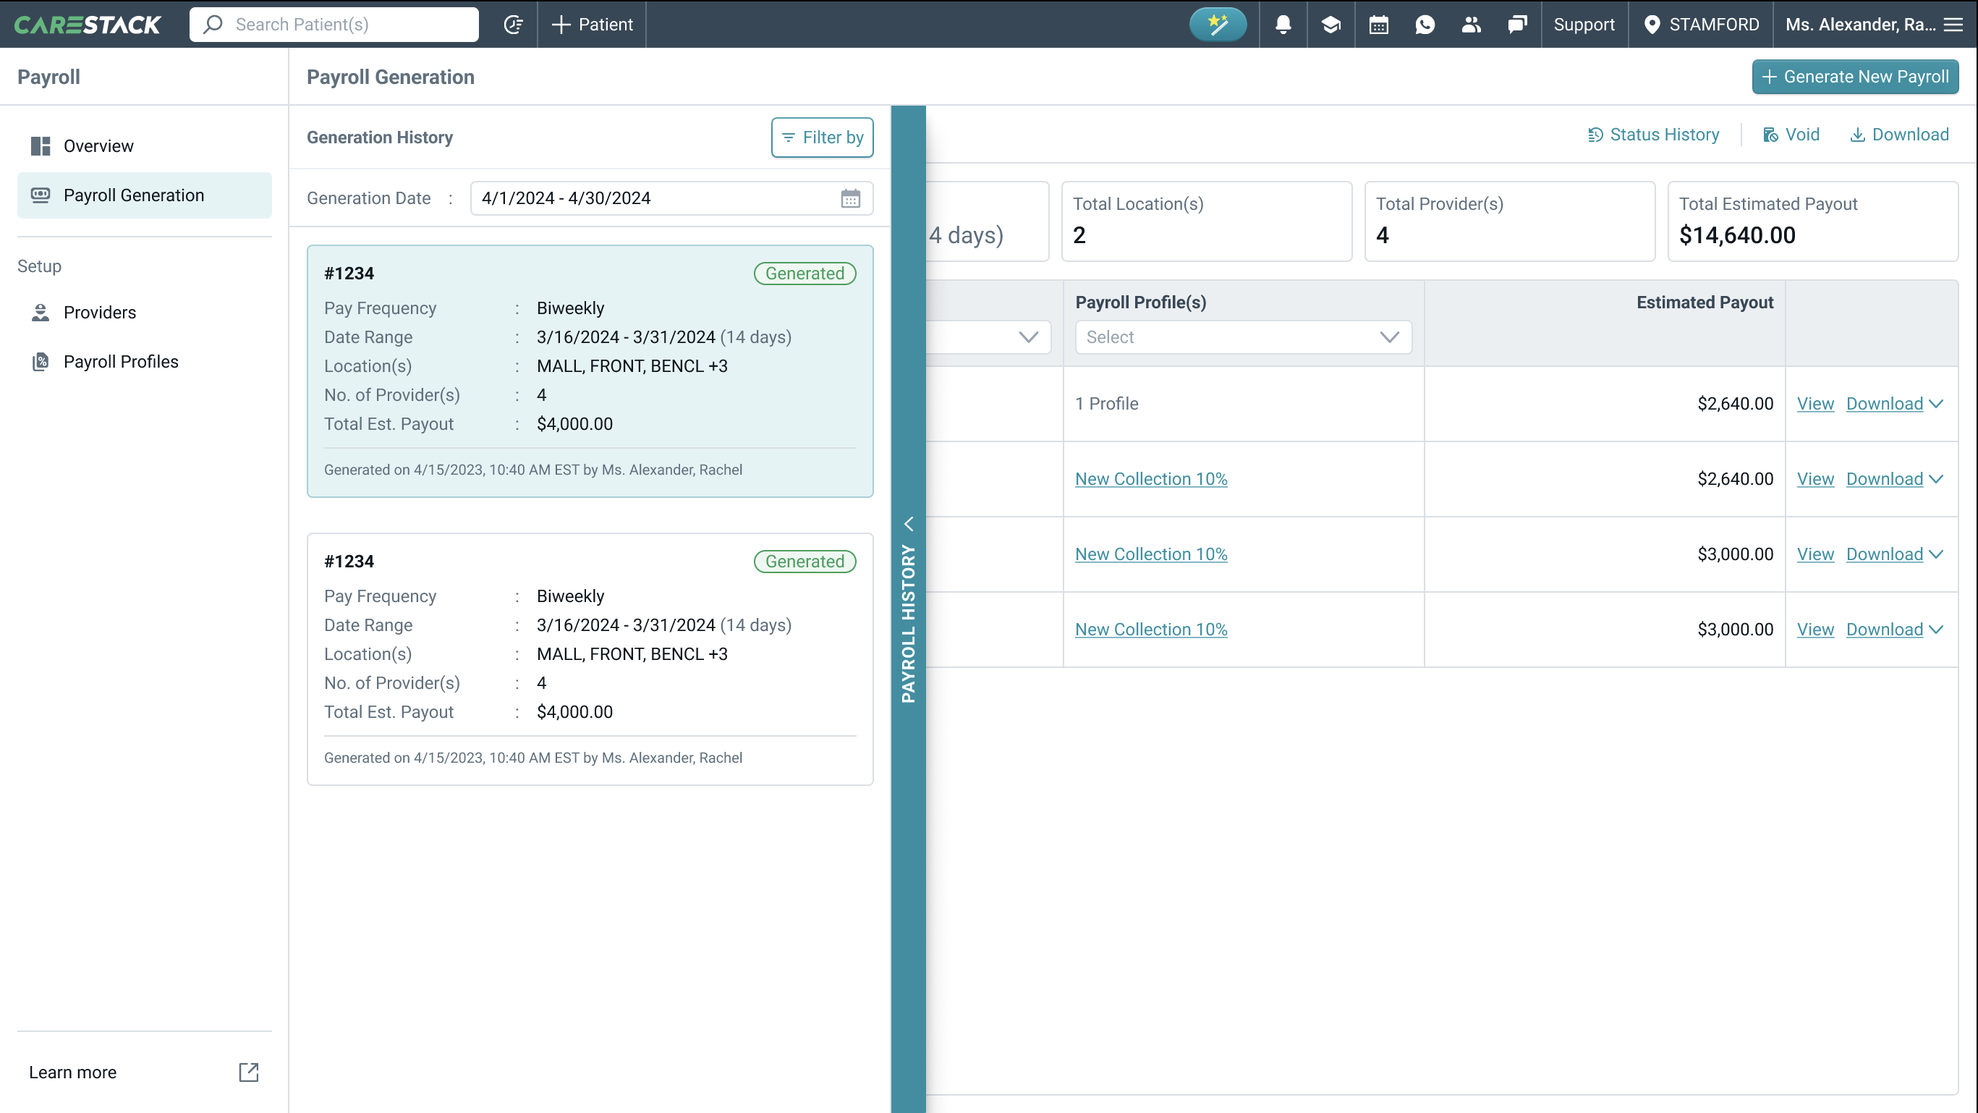Click View in the 1 Profile row
Viewport: 1978px width, 1113px height.
point(1815,404)
